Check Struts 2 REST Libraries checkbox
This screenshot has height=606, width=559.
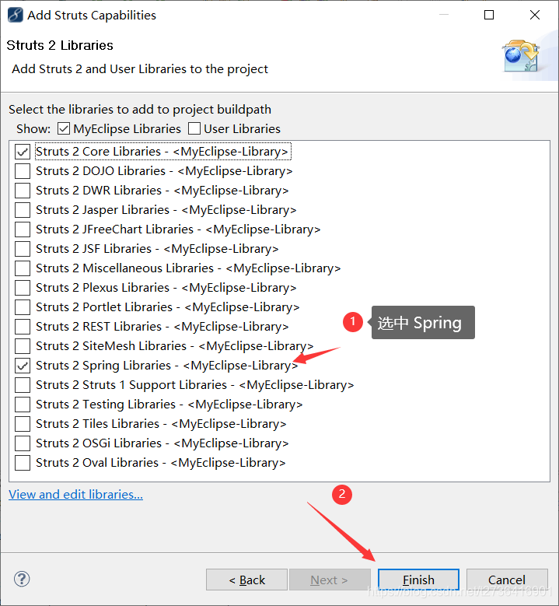click(x=23, y=327)
